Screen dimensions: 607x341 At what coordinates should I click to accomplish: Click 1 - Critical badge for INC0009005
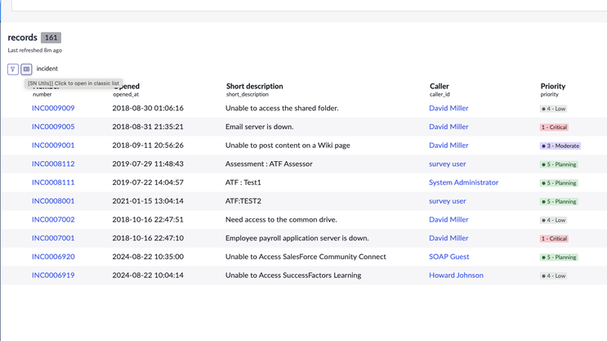point(554,128)
